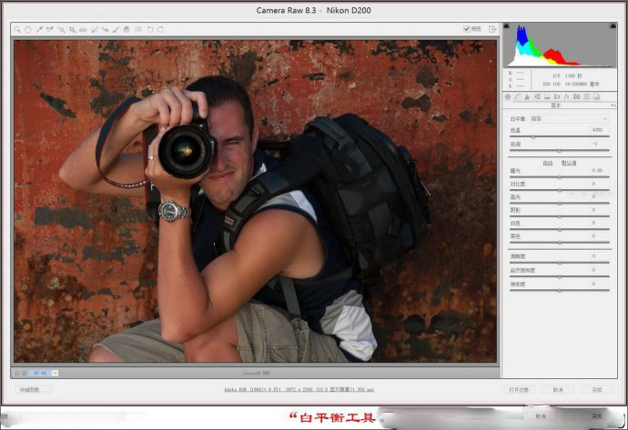Click the 30.4% zoom level field
The width and height of the screenshot is (628, 430).
coord(40,374)
